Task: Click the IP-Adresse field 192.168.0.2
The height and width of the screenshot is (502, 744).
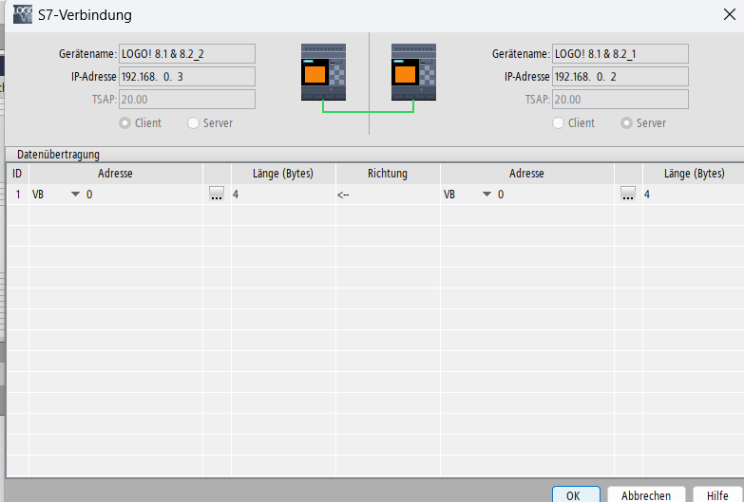Action: [x=620, y=76]
